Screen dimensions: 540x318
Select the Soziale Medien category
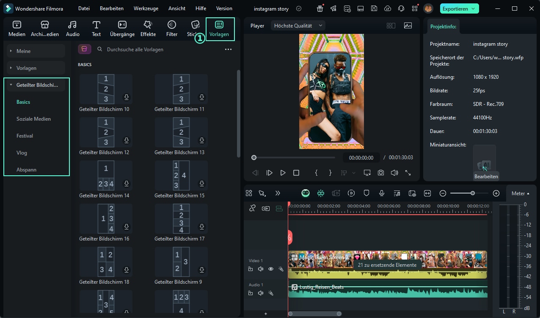pyautogui.click(x=34, y=119)
